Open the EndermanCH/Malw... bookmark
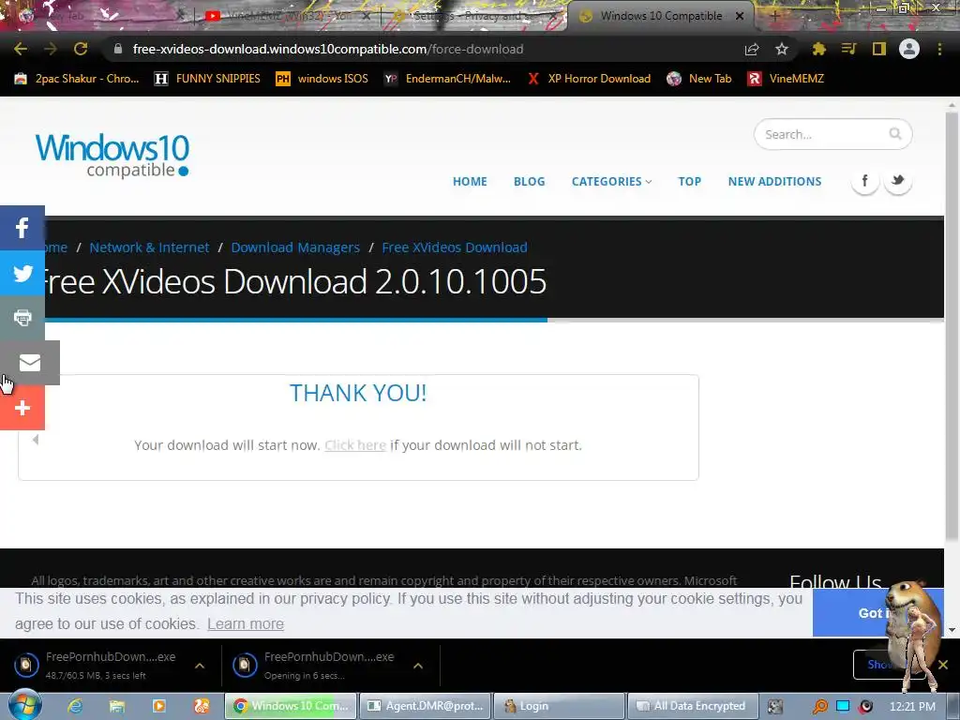 click(x=447, y=79)
